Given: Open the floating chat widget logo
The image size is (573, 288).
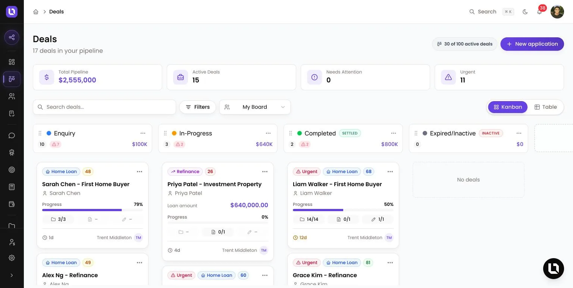Looking at the screenshot, I should point(554,269).
